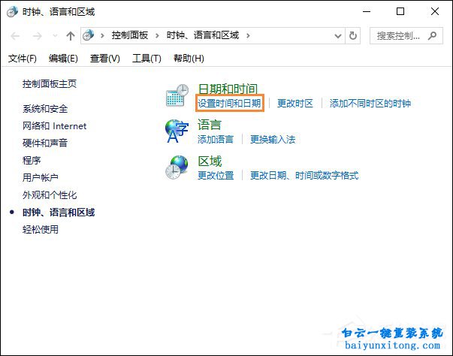This screenshot has height=356, width=453.
Task: Select 时钟、语言和区域 in the address breadcrumb
Action: click(203, 35)
